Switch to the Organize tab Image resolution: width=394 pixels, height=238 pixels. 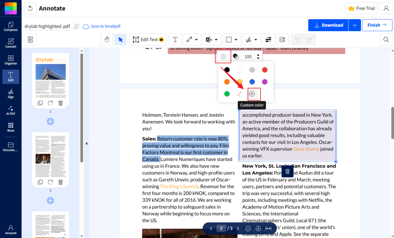coord(11,60)
